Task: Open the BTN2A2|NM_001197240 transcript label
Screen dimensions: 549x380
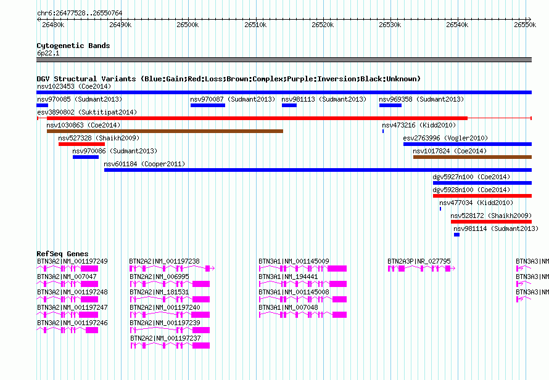Action: (x=165, y=307)
